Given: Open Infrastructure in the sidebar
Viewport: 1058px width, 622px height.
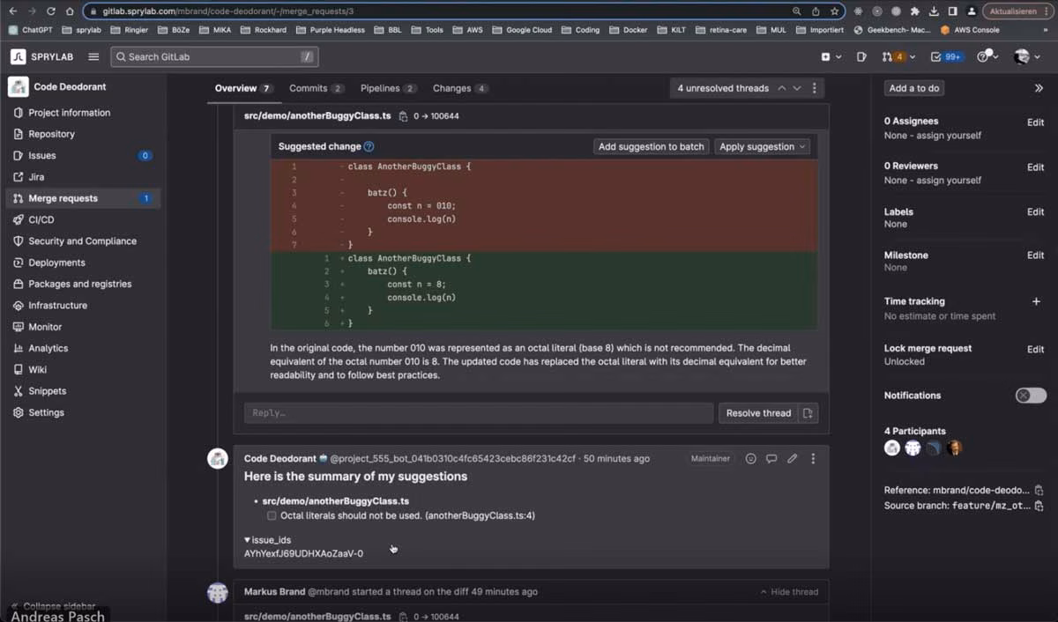Looking at the screenshot, I should (x=57, y=305).
